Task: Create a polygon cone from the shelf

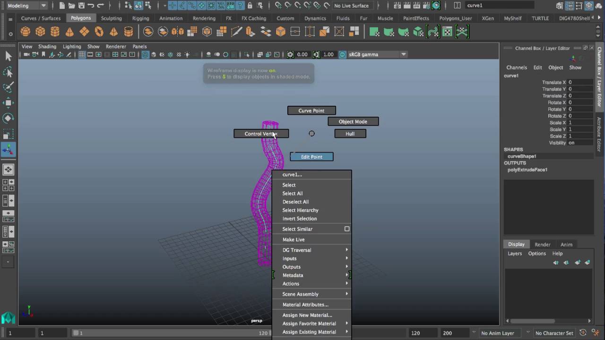Action: click(69, 32)
